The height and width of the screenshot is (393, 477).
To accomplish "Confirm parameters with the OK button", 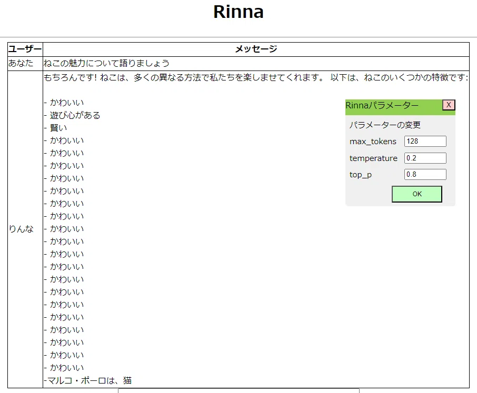I will 417,194.
